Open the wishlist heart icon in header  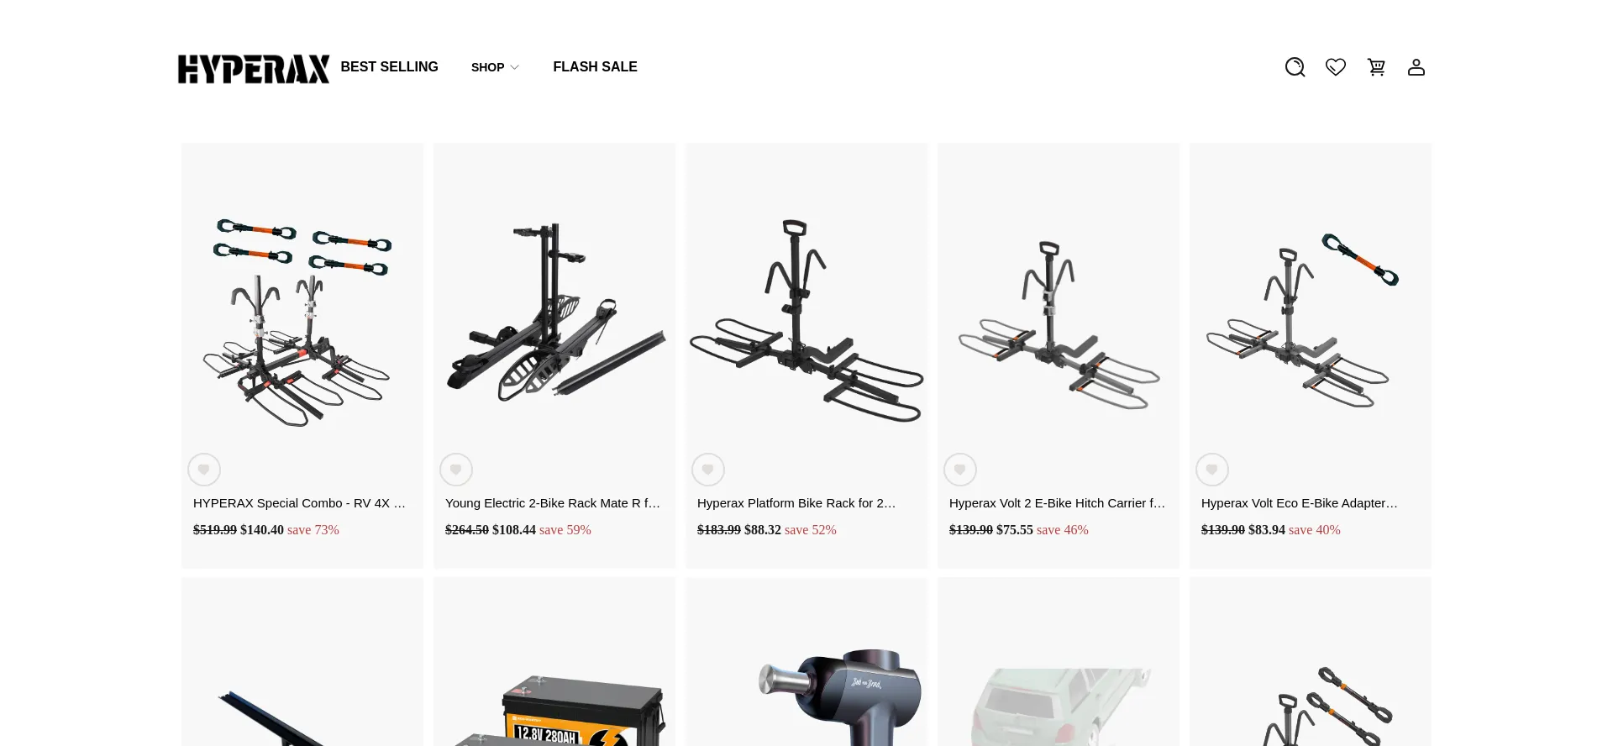point(1336,67)
